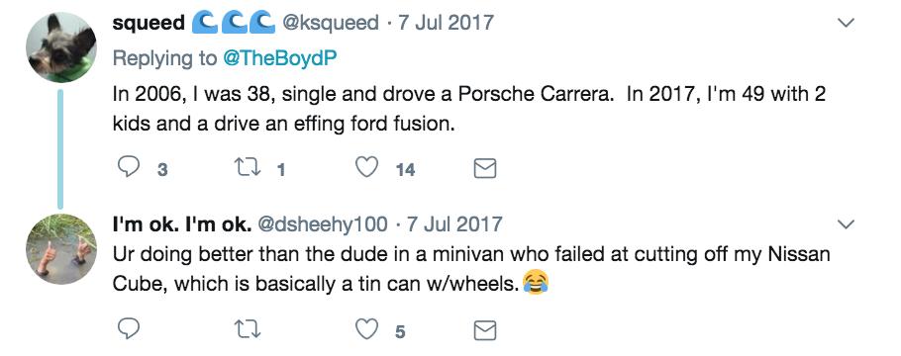The height and width of the screenshot is (356, 901).
Task: Send dsheehy100's tweet via direct message envelope
Action: 485,329
